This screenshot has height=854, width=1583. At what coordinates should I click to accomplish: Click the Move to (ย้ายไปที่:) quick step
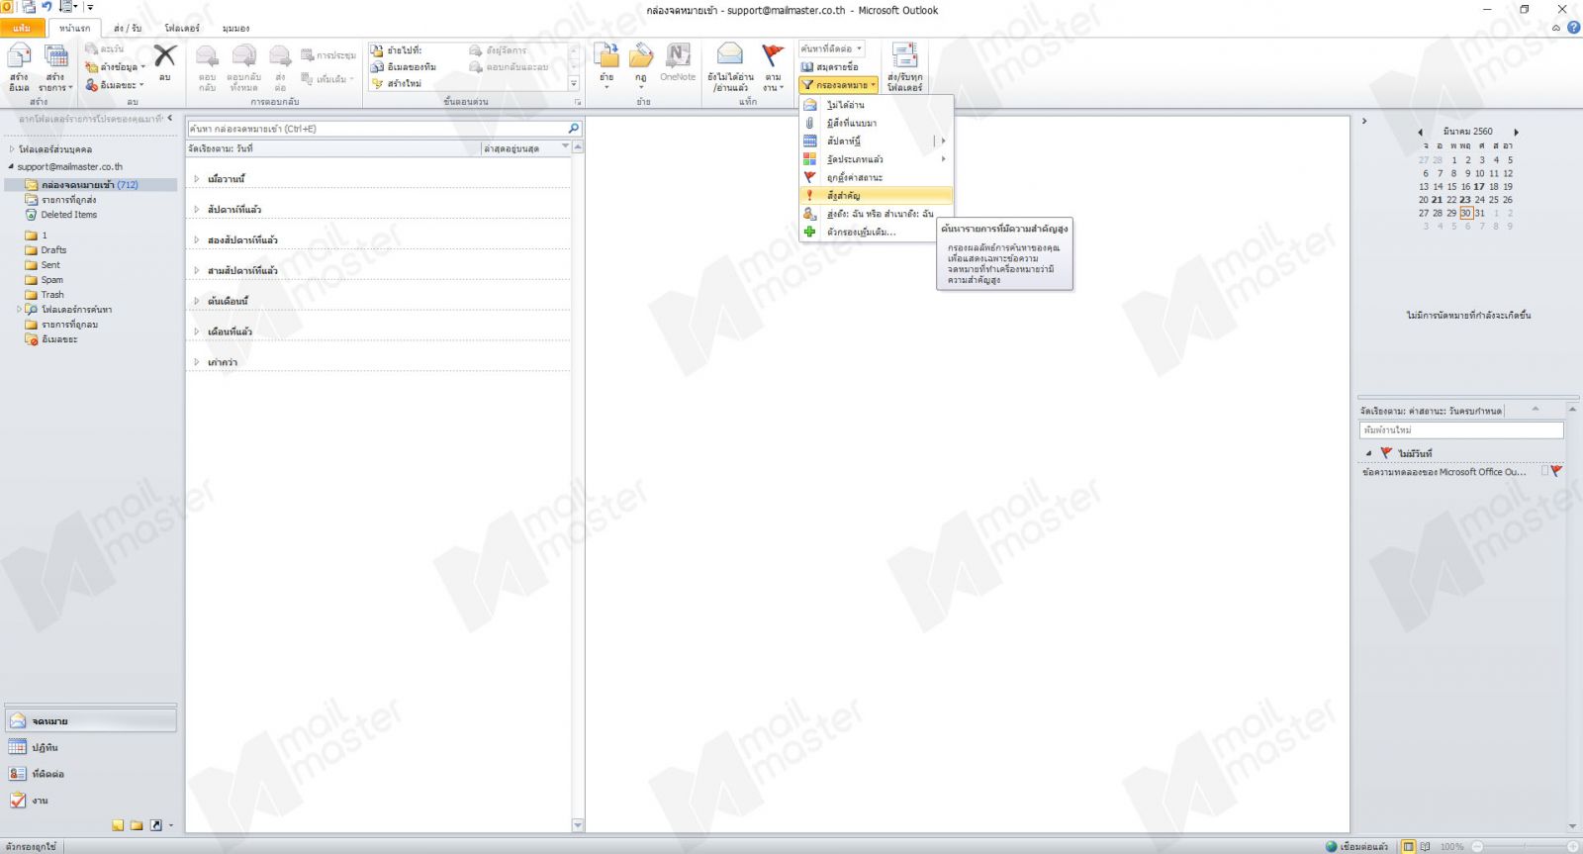[397, 50]
